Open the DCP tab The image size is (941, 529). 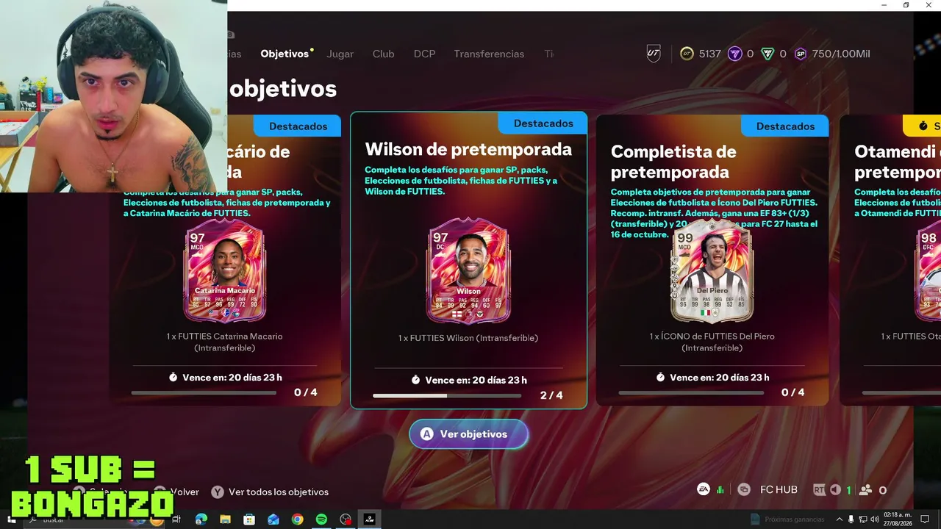pyautogui.click(x=424, y=54)
